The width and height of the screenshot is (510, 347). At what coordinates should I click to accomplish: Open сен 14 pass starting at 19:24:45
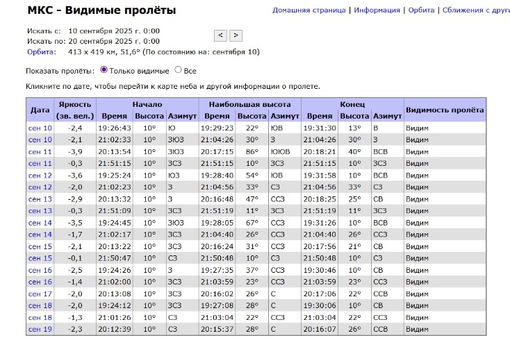tap(40, 223)
